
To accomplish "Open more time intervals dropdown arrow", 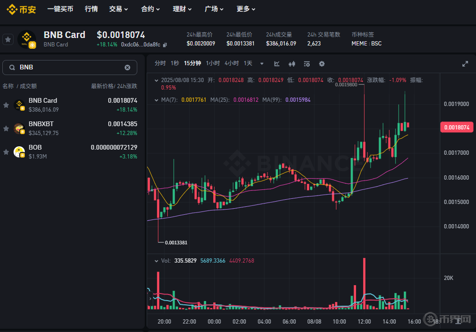I will pos(262,64).
